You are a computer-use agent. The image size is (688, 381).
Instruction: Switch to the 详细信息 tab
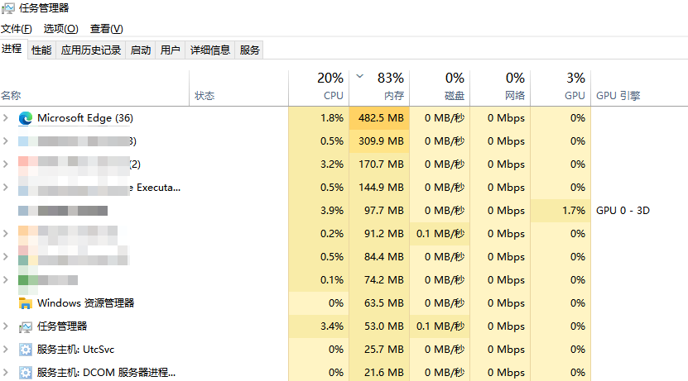tap(210, 50)
